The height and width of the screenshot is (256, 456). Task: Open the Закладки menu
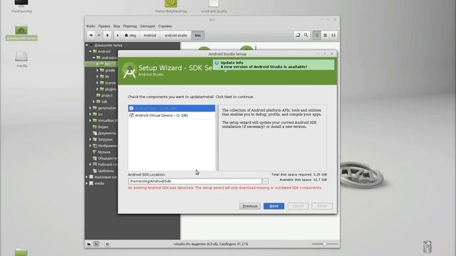coord(147,26)
